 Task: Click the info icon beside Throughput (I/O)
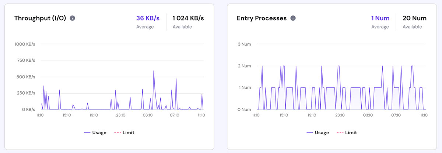click(x=73, y=18)
